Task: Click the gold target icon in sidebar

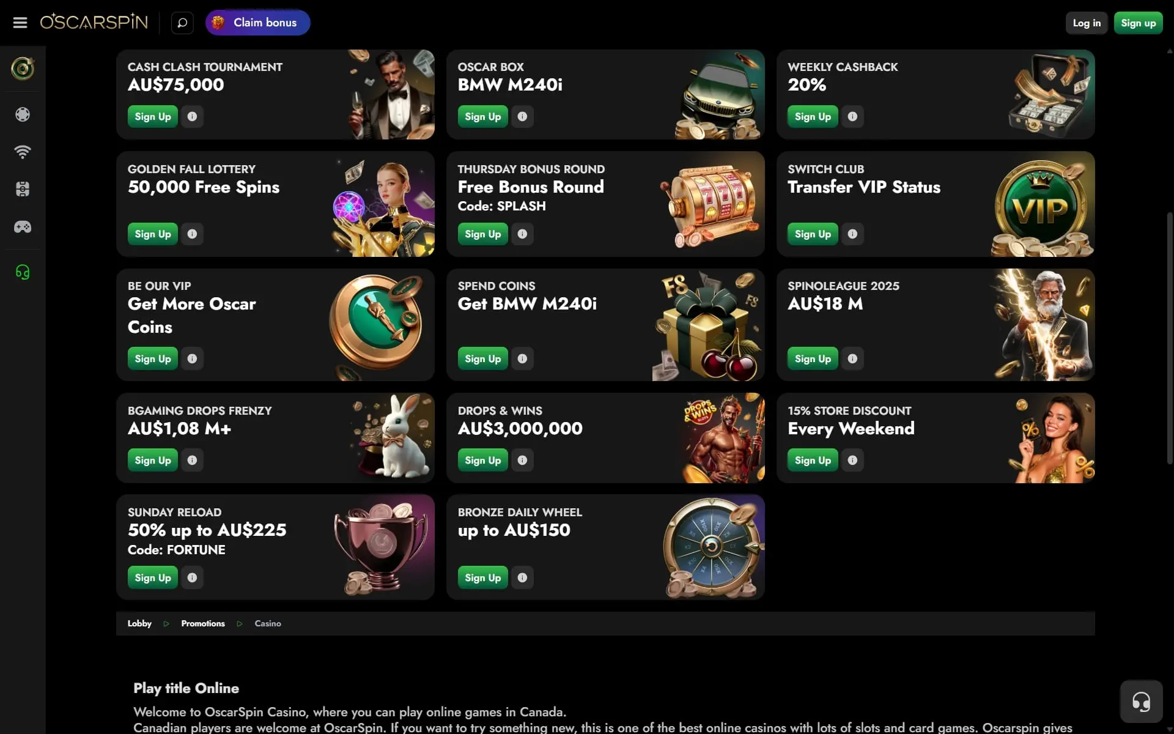Action: (23, 69)
